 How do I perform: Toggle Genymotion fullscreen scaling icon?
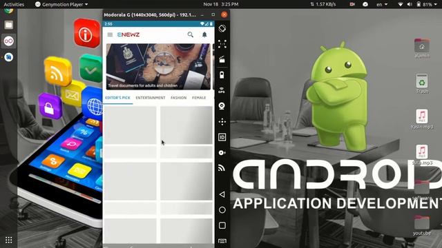click(x=222, y=44)
